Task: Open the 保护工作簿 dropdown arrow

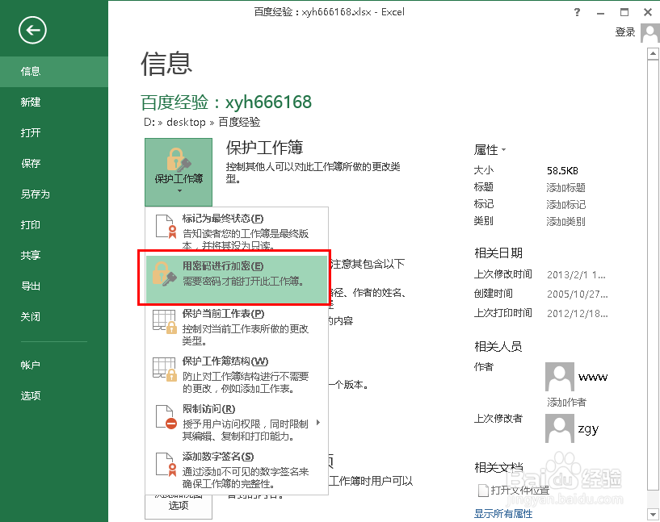Action: (178, 190)
